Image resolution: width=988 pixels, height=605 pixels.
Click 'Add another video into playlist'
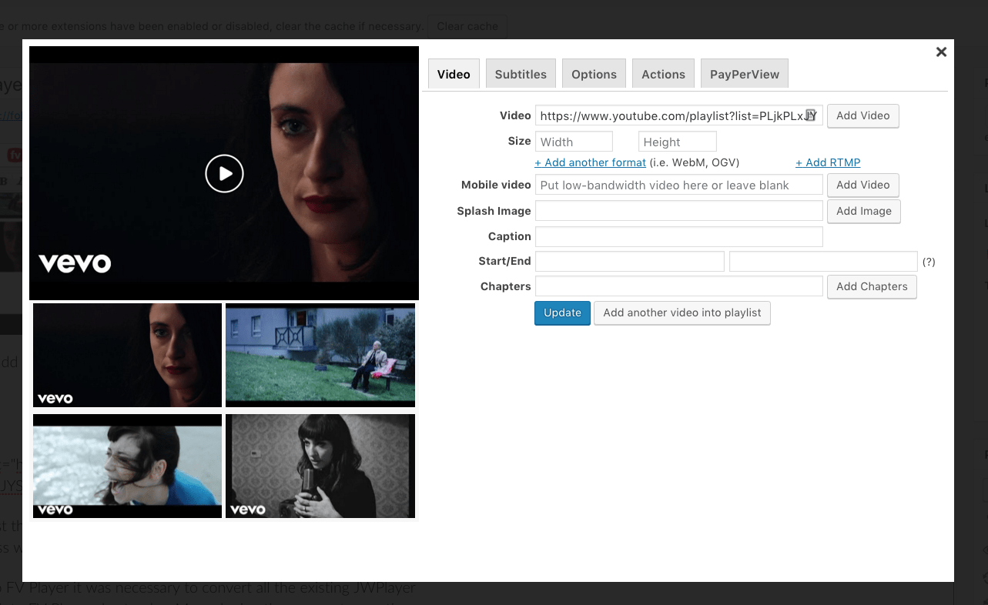682,313
